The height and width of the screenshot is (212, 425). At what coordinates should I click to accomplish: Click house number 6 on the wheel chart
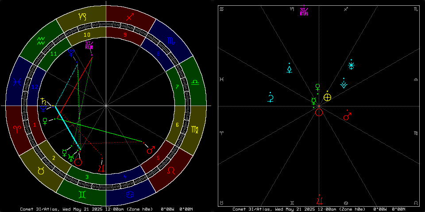coord(177,125)
